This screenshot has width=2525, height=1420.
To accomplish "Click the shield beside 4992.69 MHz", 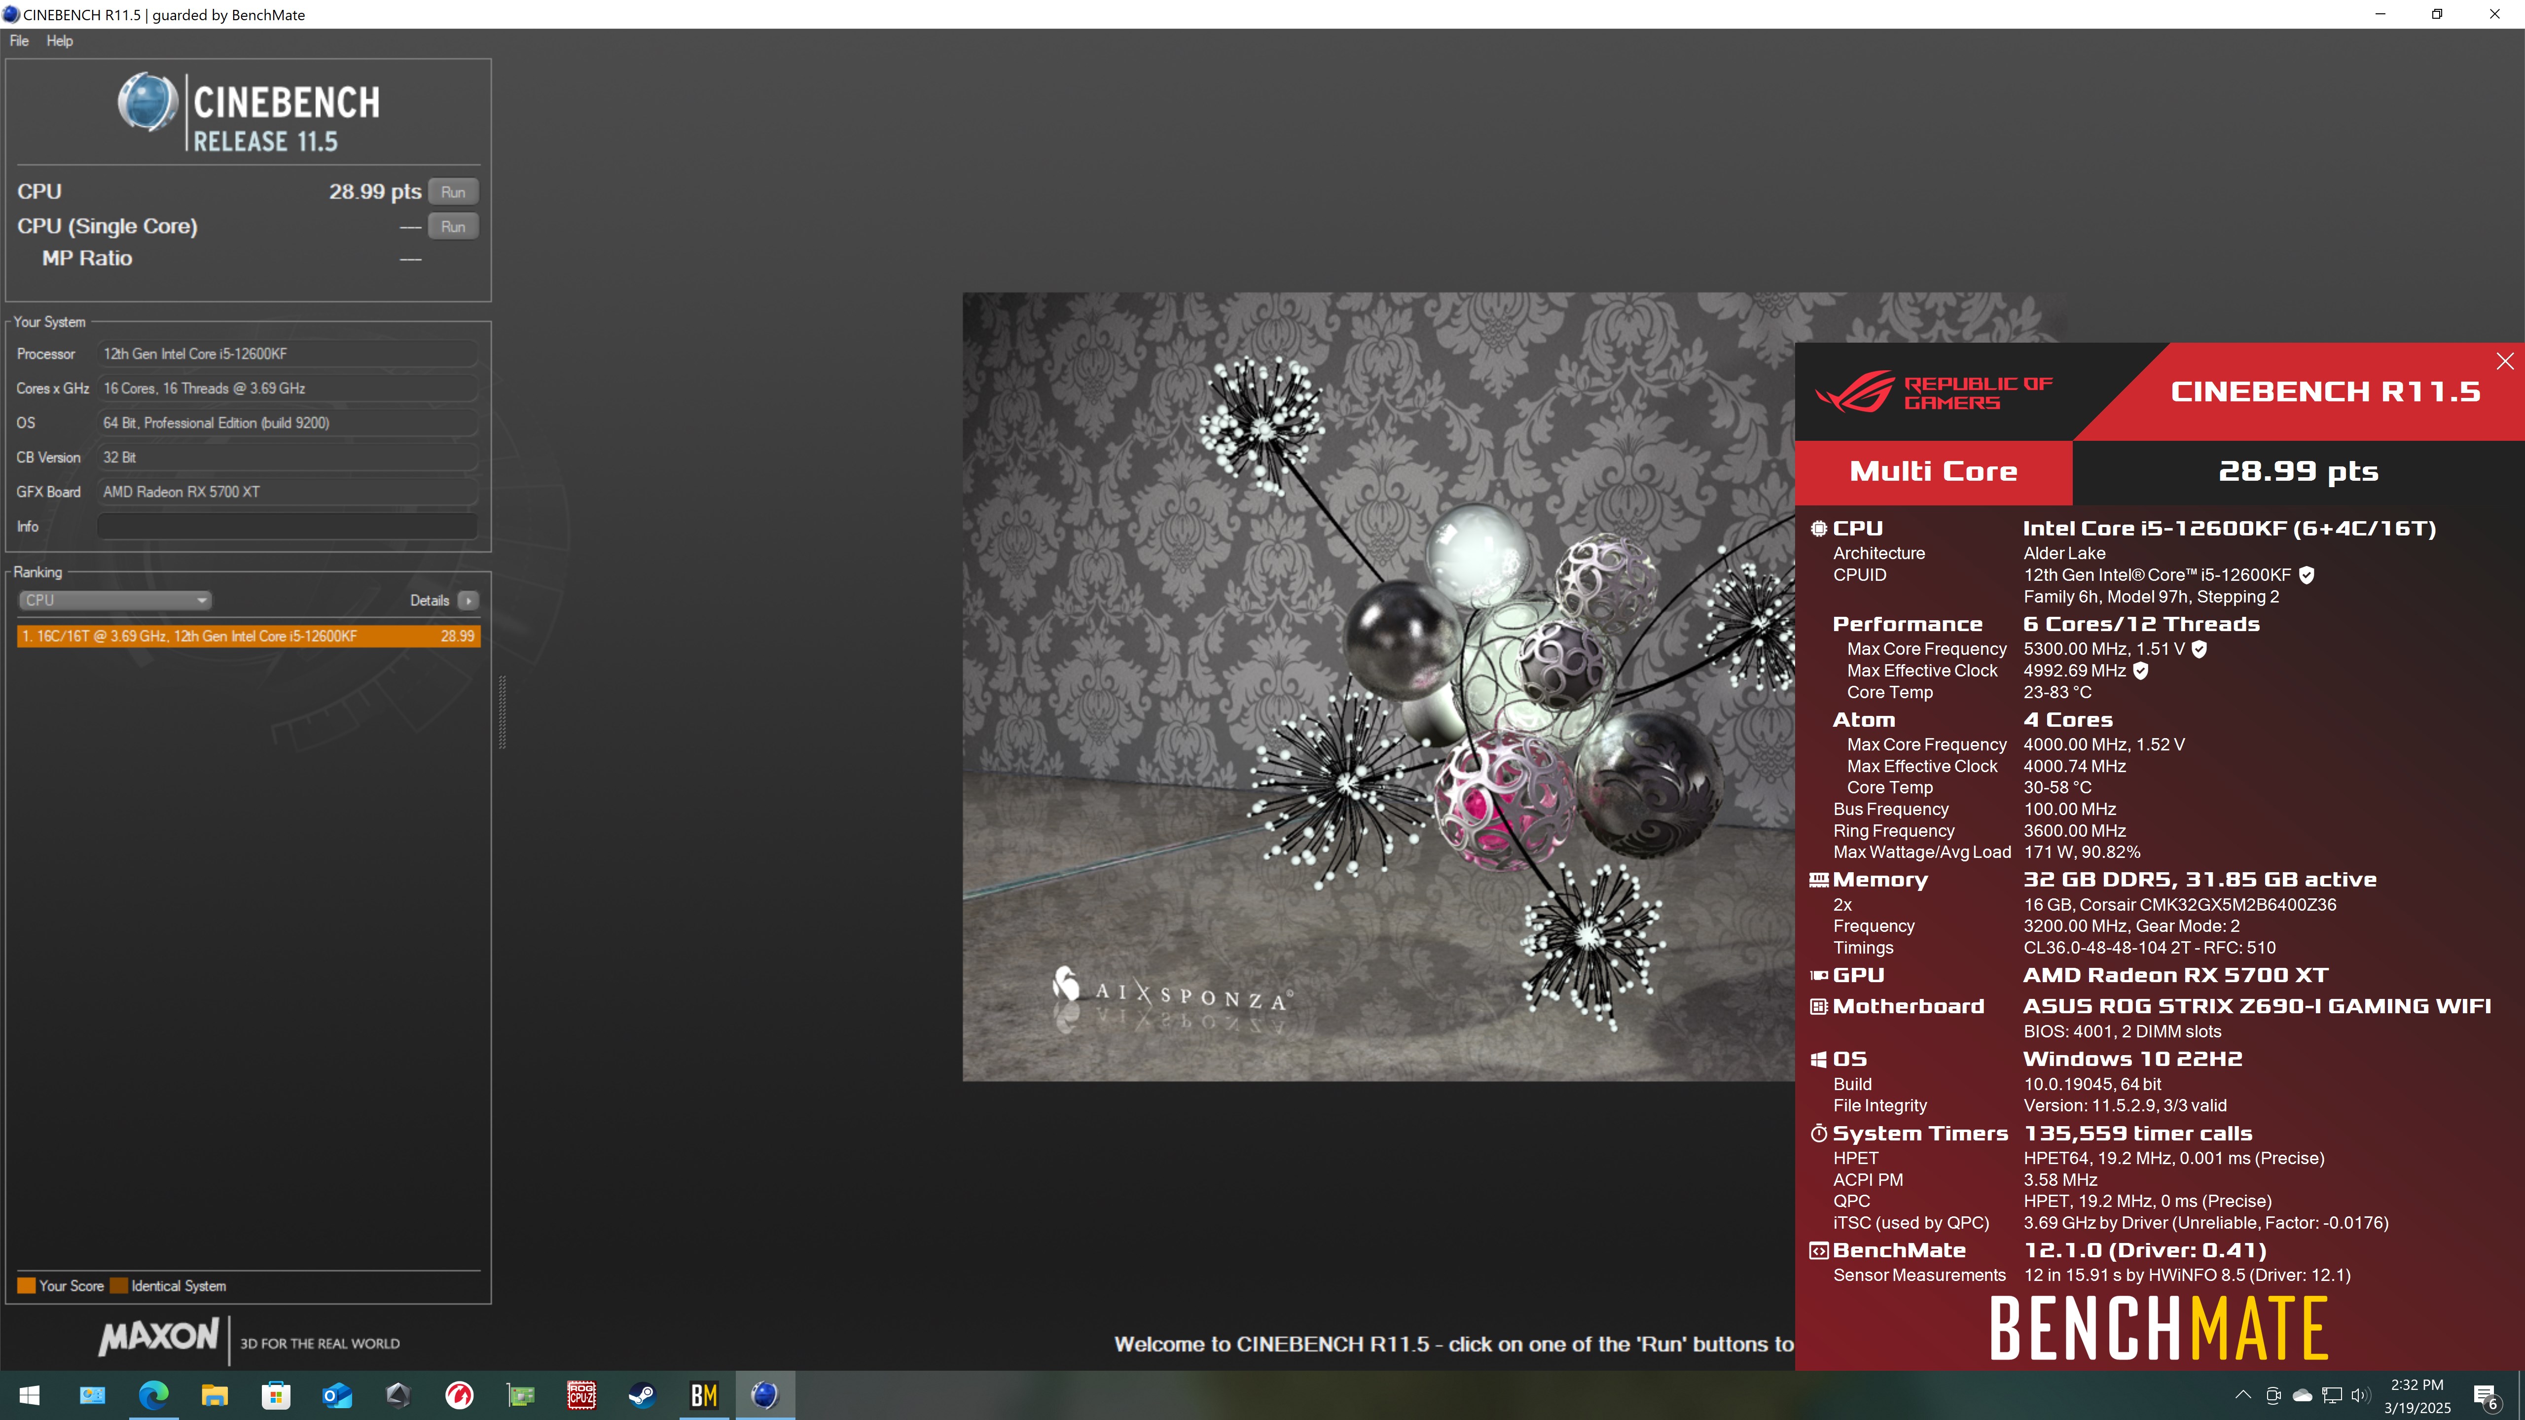I will click(2141, 671).
